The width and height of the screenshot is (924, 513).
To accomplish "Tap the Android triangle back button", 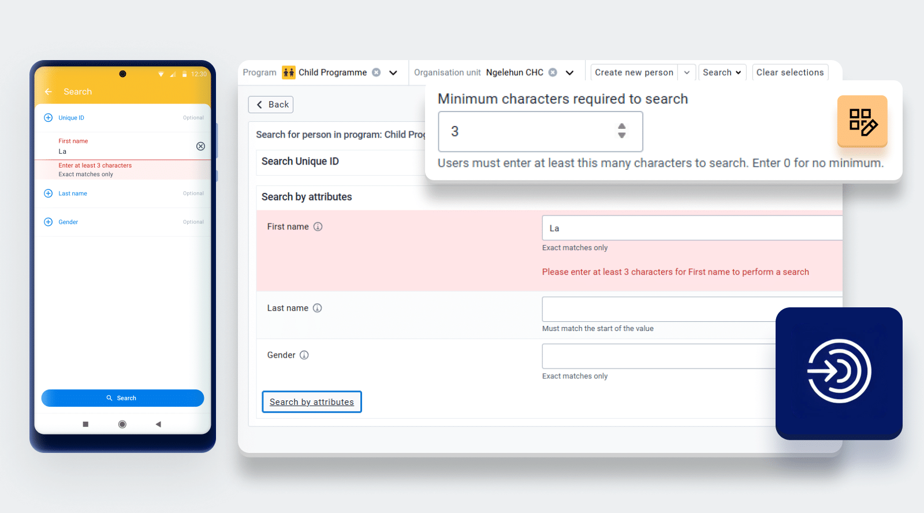I will point(158,424).
